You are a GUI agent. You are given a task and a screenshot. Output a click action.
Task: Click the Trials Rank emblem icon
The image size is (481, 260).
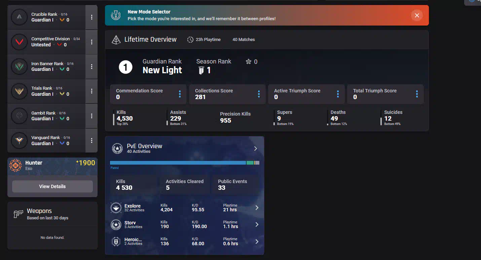click(19, 91)
